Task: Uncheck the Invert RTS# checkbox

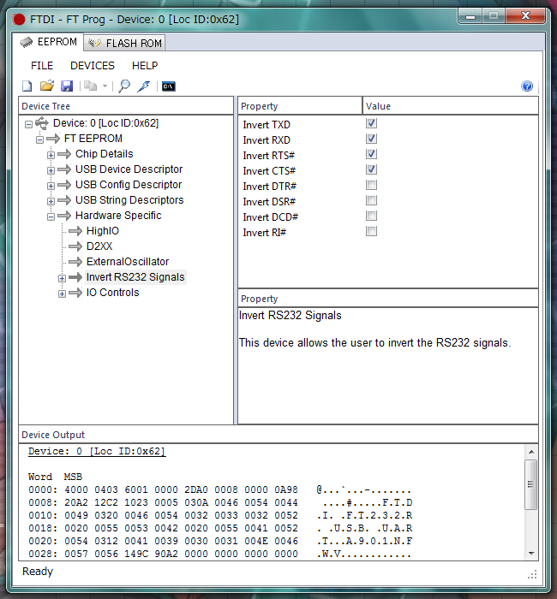Action: click(371, 154)
